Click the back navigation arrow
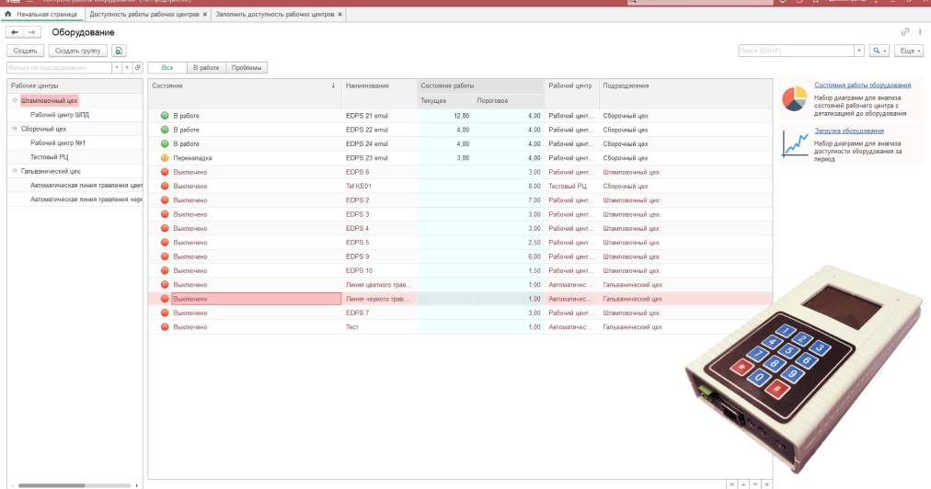The width and height of the screenshot is (931, 489). click(x=14, y=33)
